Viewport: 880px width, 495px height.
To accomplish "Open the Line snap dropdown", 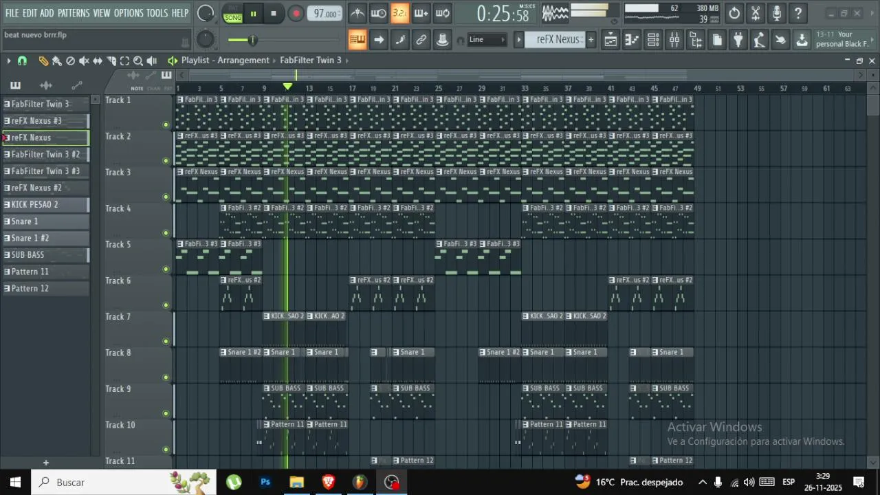I will click(x=487, y=40).
